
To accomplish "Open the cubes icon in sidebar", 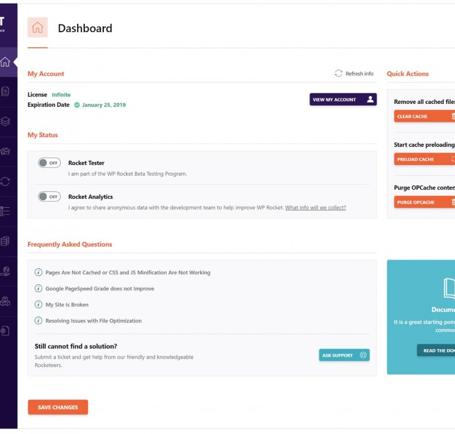I will pos(5,301).
